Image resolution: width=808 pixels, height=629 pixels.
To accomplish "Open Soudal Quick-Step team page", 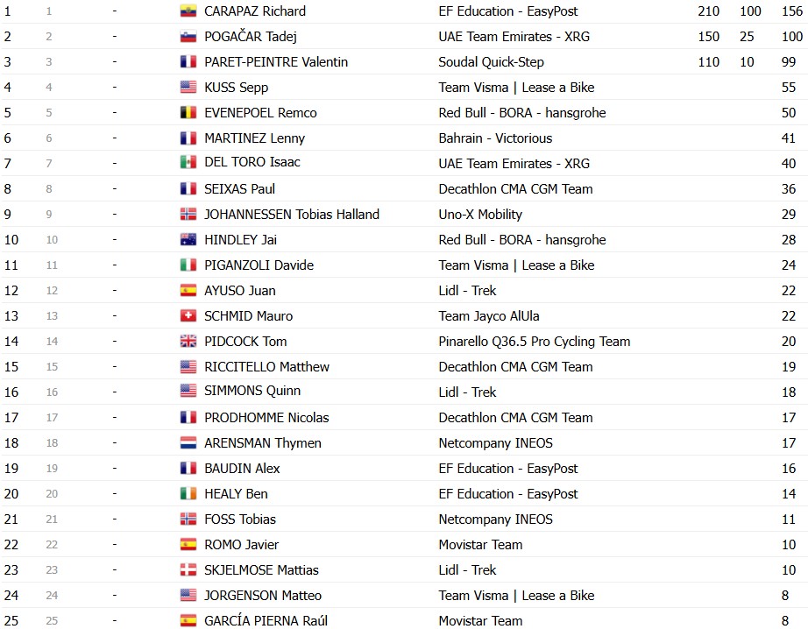I will (x=491, y=62).
